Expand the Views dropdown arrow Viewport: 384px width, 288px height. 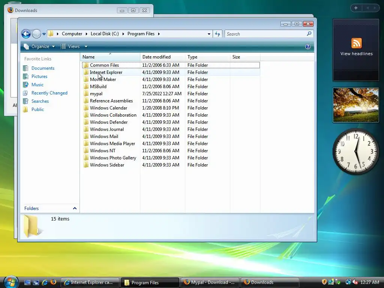click(x=86, y=46)
